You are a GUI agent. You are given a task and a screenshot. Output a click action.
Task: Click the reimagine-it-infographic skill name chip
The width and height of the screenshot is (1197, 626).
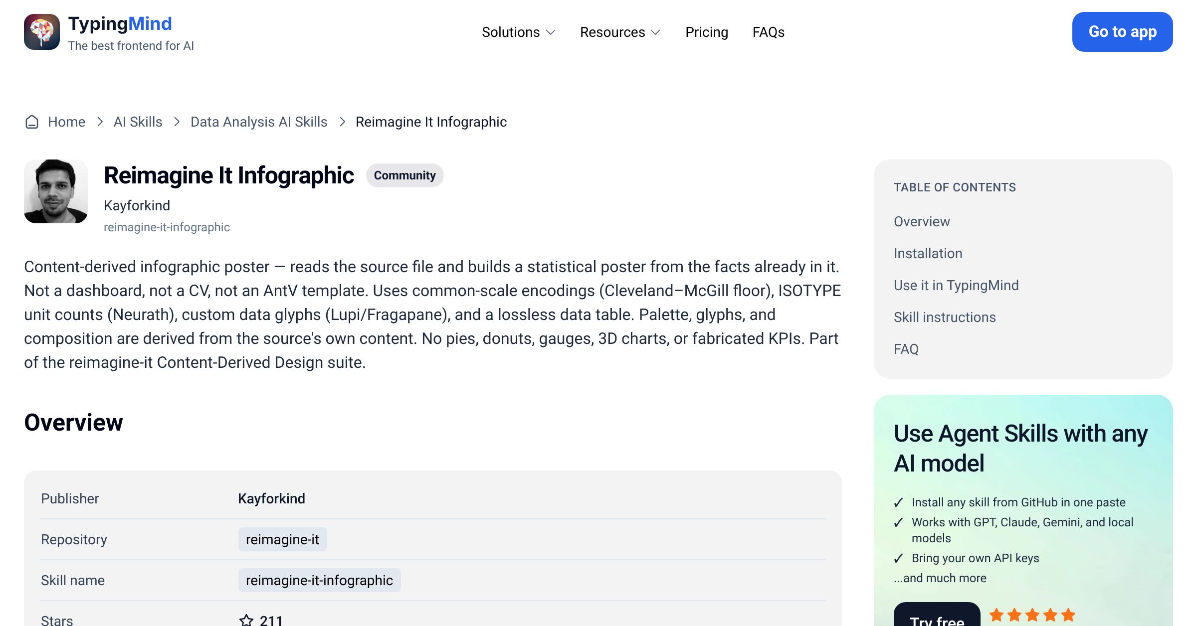319,580
